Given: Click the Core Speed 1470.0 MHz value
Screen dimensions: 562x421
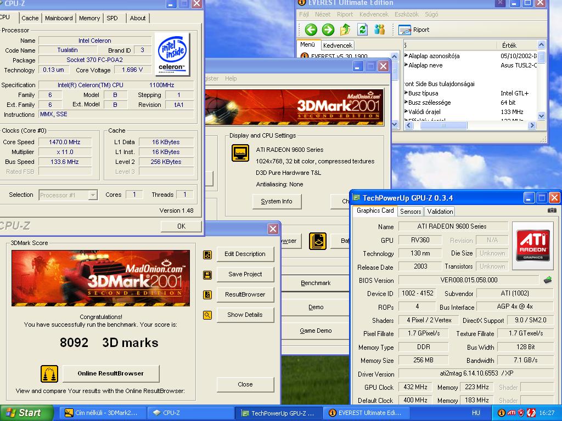Looking at the screenshot, I should tap(65, 142).
